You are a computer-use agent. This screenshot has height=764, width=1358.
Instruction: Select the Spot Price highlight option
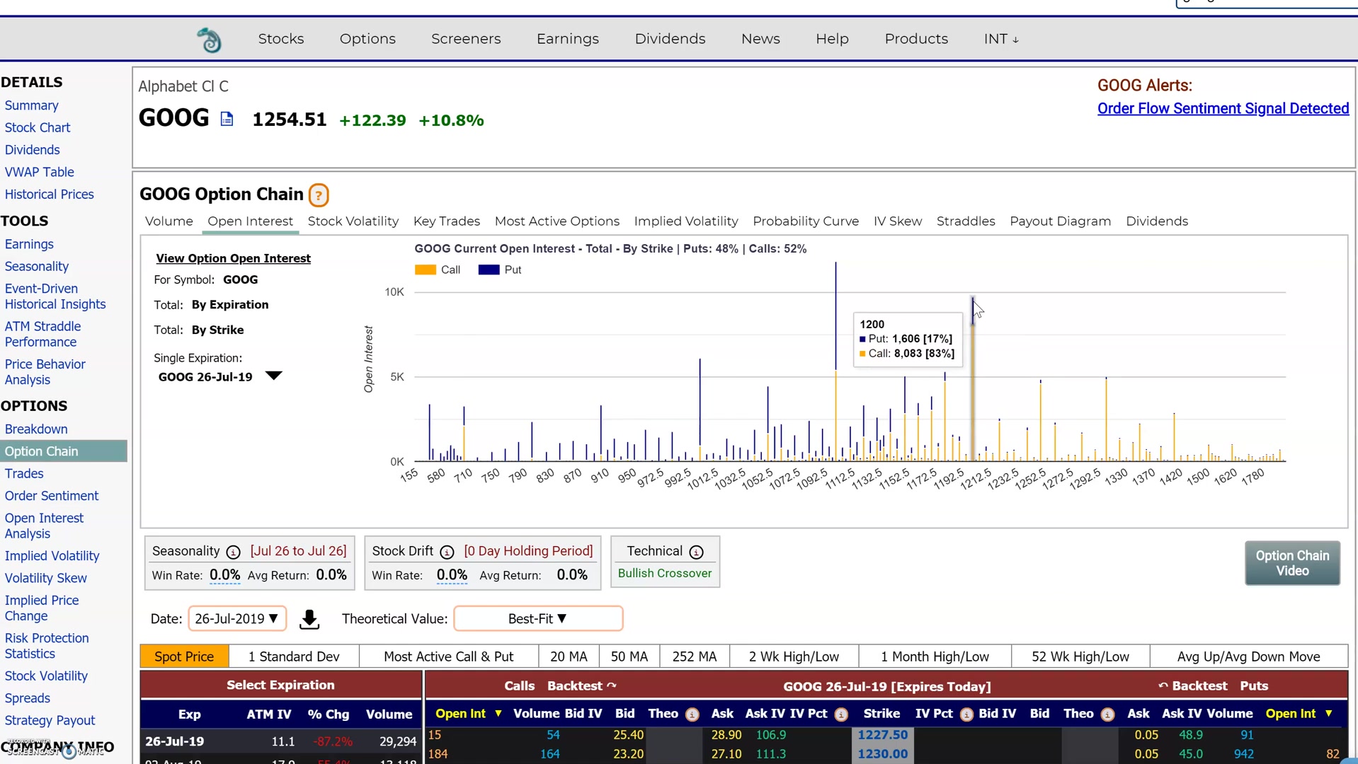[184, 656]
